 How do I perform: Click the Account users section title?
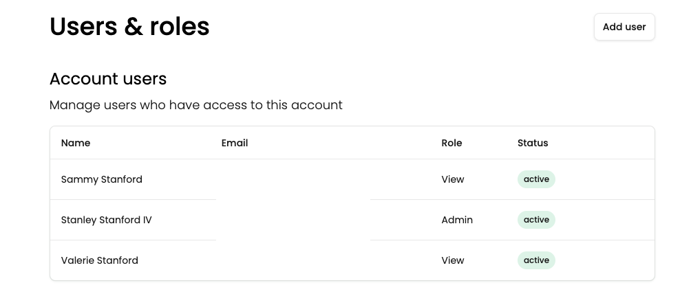(108, 79)
